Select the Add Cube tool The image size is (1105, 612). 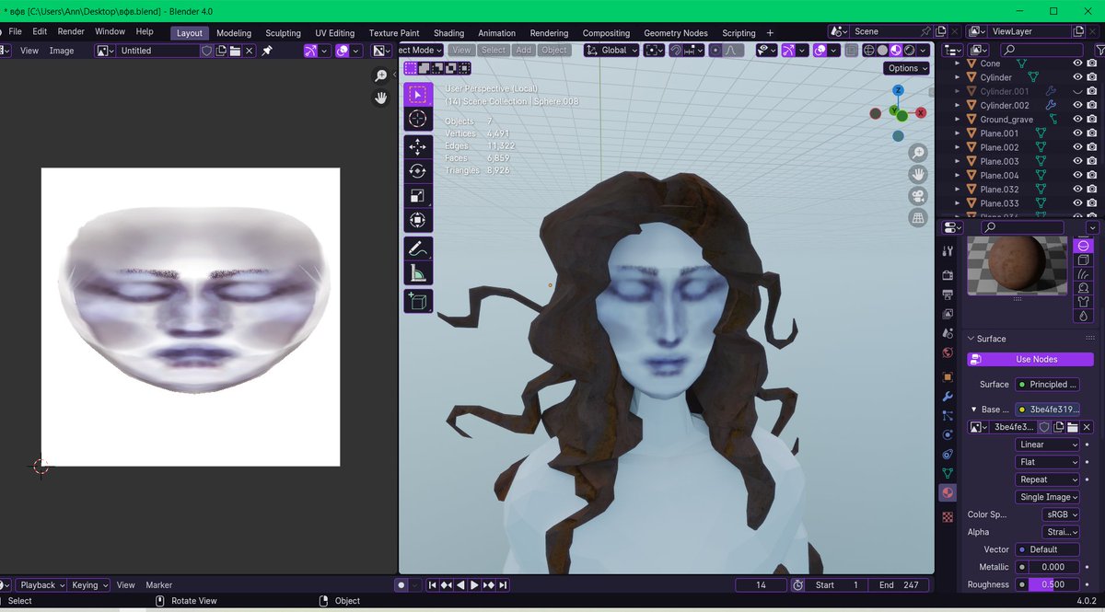click(x=417, y=301)
